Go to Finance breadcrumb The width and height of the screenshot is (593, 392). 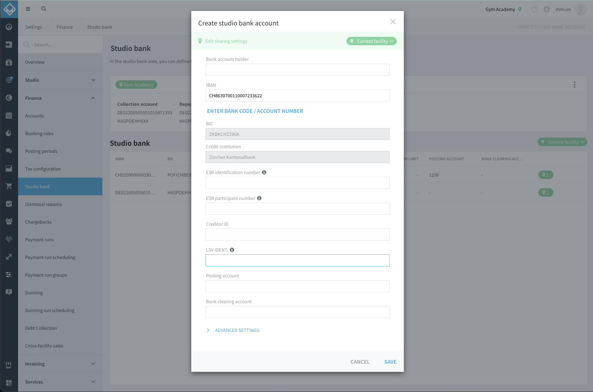64,27
